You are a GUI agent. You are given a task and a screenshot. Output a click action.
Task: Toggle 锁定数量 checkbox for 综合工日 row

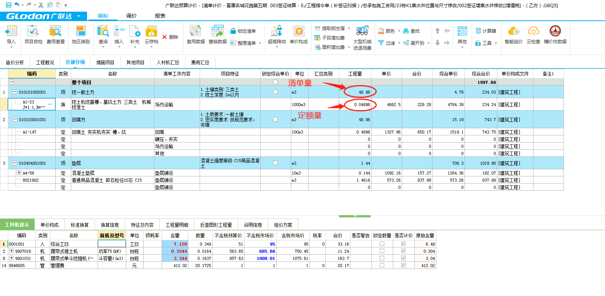click(382, 244)
